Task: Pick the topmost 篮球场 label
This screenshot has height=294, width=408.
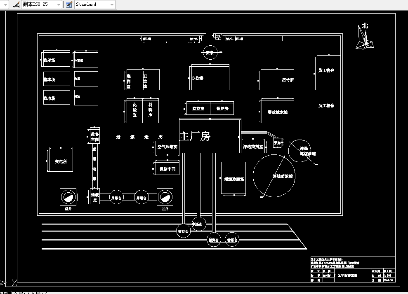Action: point(50,60)
